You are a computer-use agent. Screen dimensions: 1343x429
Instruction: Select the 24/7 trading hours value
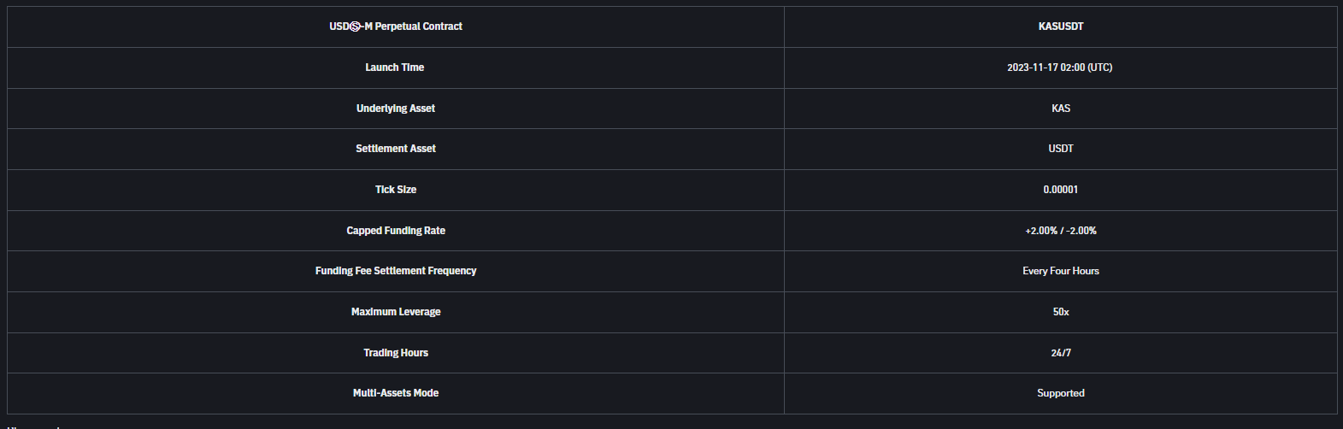point(1061,353)
